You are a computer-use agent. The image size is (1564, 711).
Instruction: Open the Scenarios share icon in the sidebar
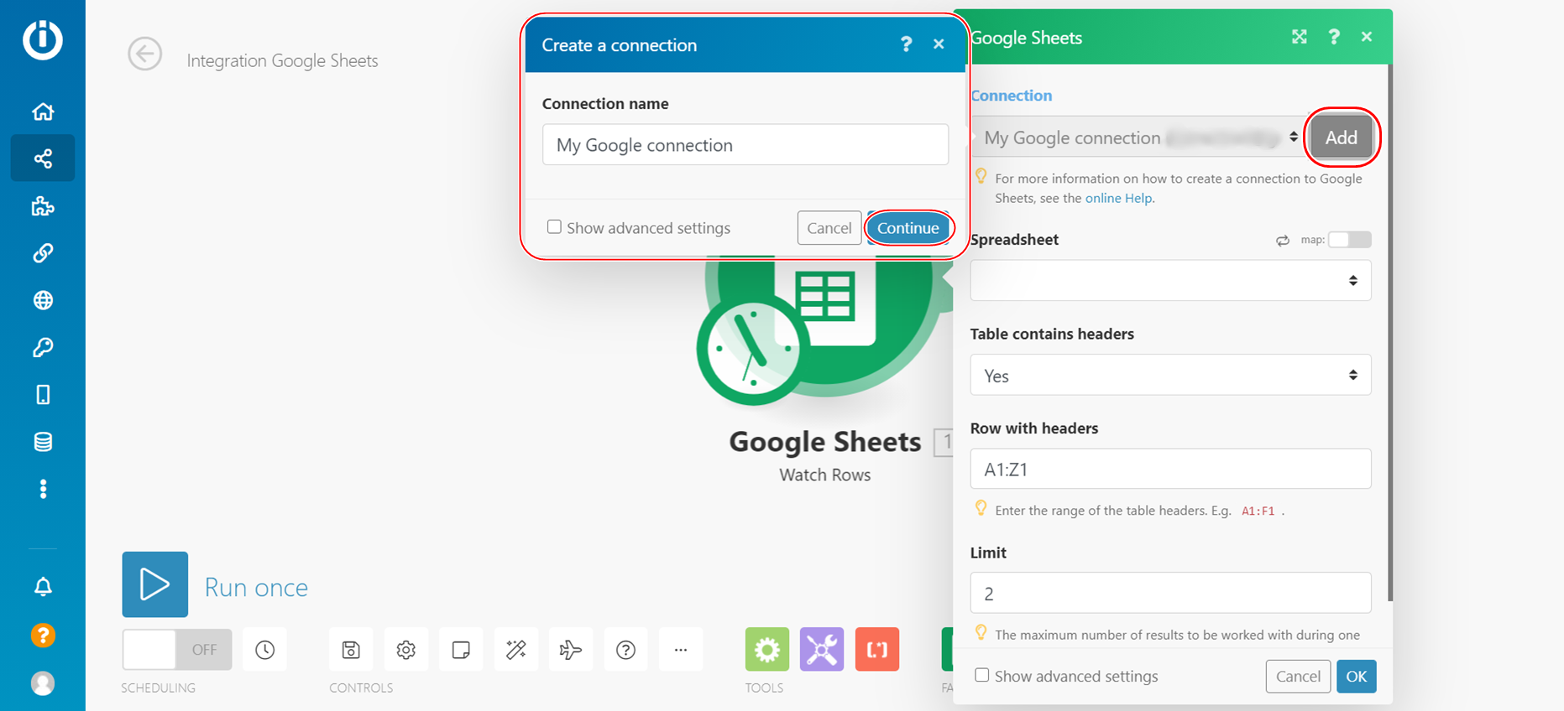point(43,158)
